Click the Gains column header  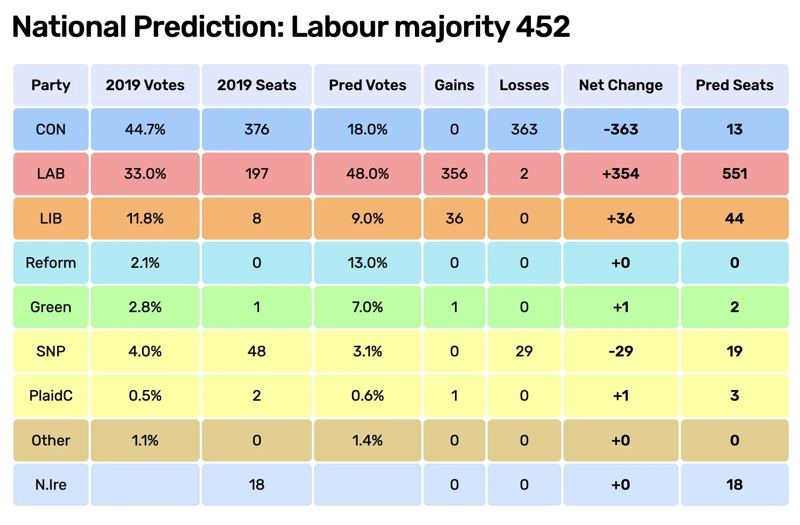pyautogui.click(x=454, y=85)
